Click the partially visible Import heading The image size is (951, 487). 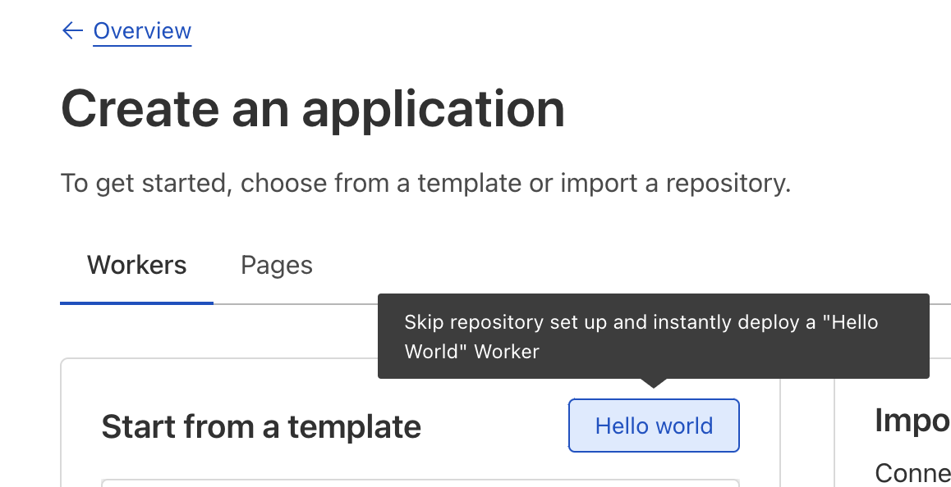(912, 421)
